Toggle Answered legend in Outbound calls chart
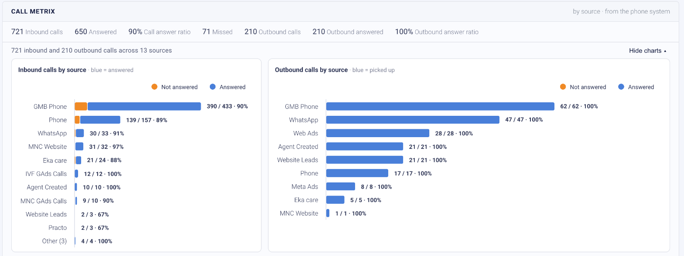The image size is (684, 256). (636, 87)
